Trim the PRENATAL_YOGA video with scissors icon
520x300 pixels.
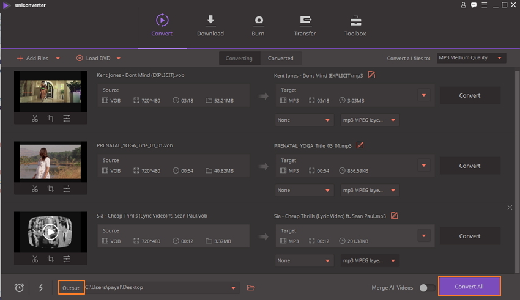click(35, 188)
